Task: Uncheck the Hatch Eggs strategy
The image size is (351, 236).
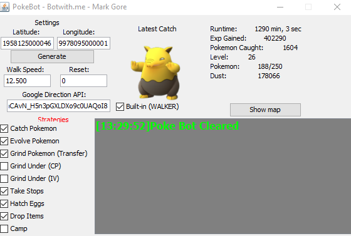Action: pos(4,203)
